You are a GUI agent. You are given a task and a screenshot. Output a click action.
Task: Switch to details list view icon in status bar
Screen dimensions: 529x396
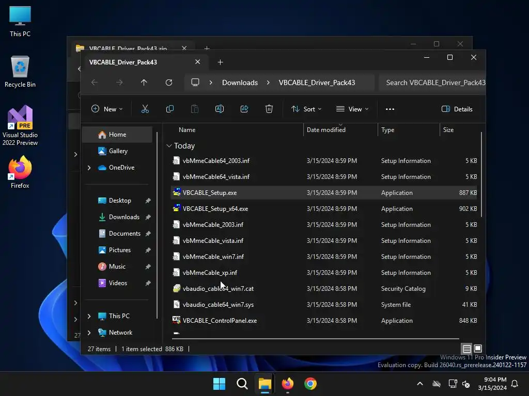click(466, 349)
